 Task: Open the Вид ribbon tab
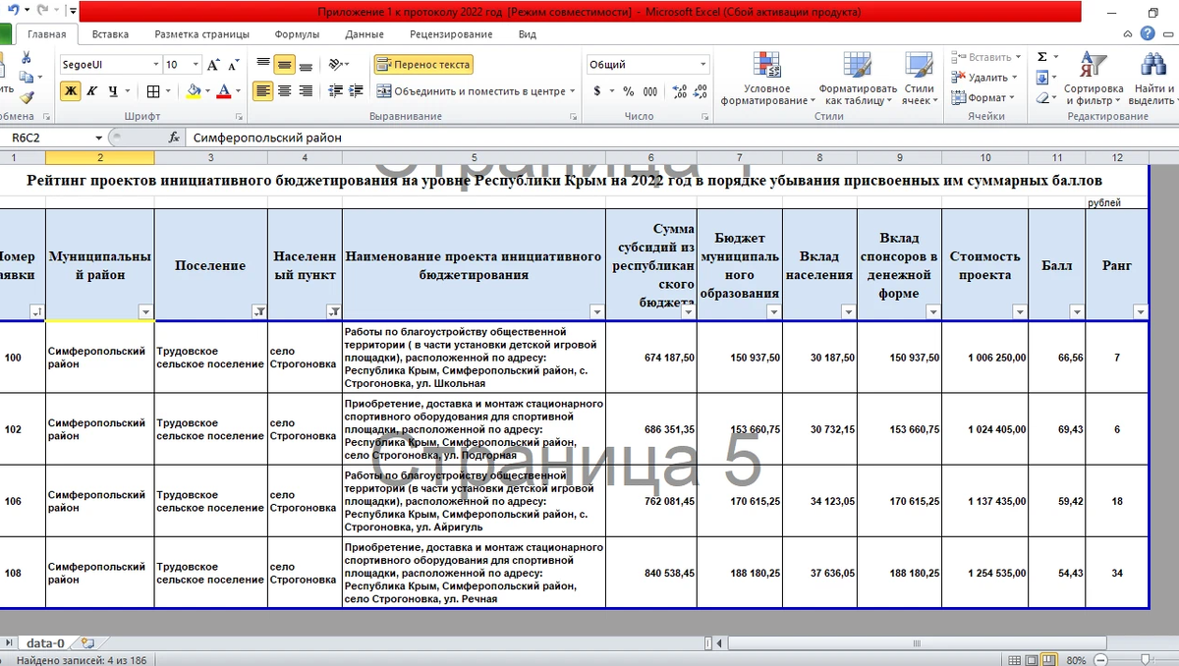coord(528,33)
